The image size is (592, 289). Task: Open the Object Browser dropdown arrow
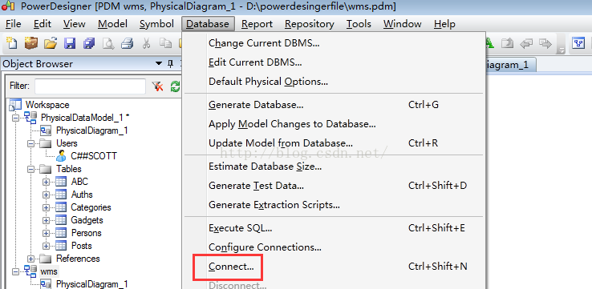coord(159,64)
